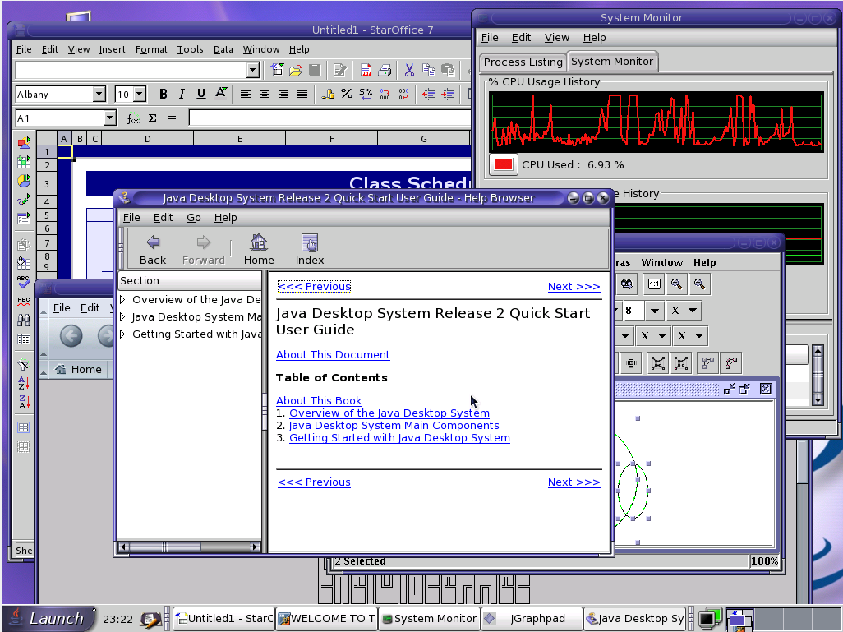Toggle Underline formatting in StarOffice
843x632 pixels.
coord(200,95)
